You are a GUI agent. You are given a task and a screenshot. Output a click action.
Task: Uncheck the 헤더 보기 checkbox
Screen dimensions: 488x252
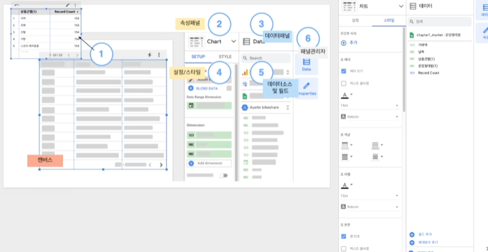(343, 71)
